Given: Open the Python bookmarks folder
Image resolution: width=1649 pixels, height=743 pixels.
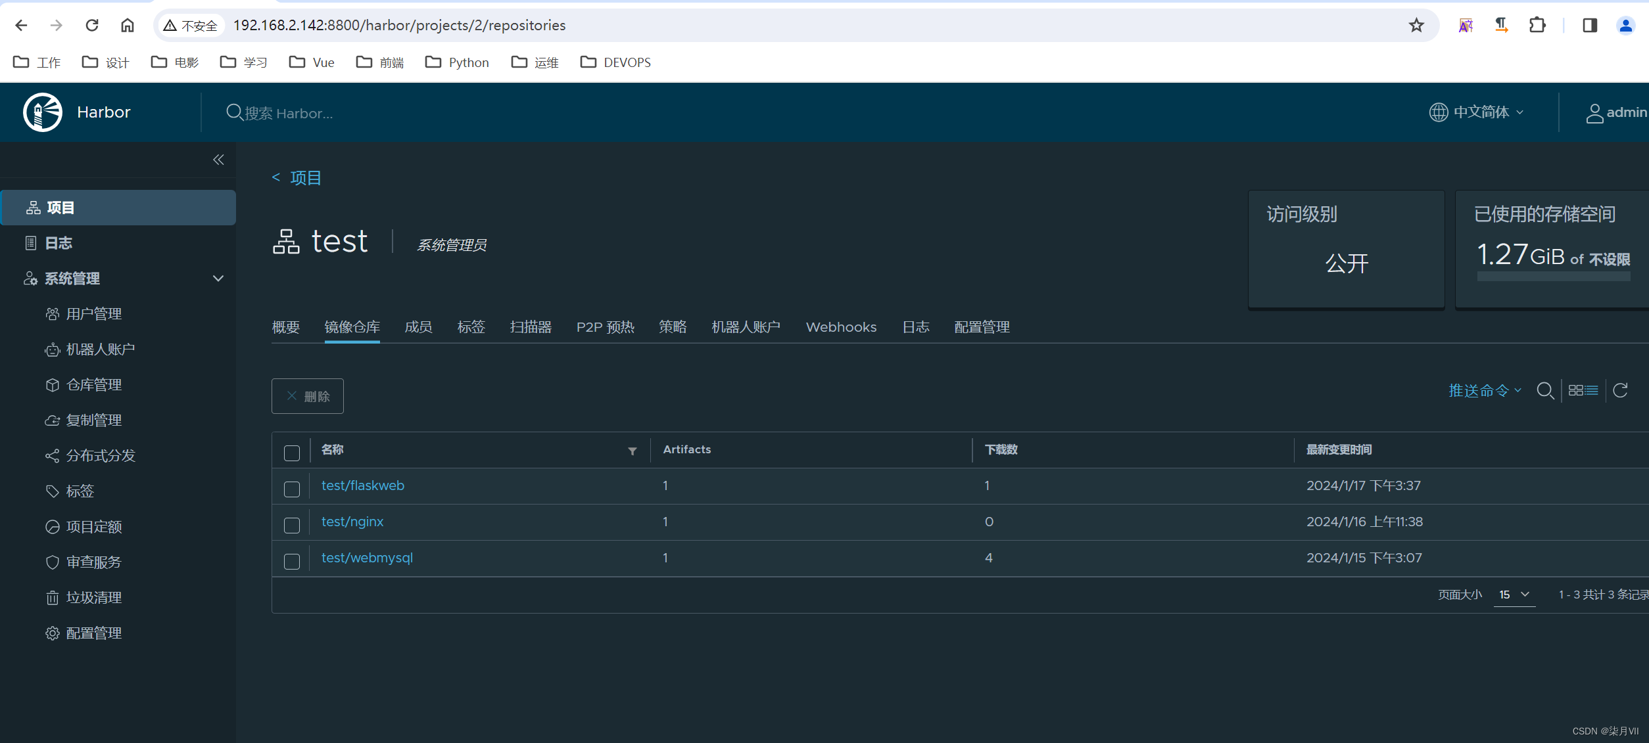Looking at the screenshot, I should [x=457, y=62].
